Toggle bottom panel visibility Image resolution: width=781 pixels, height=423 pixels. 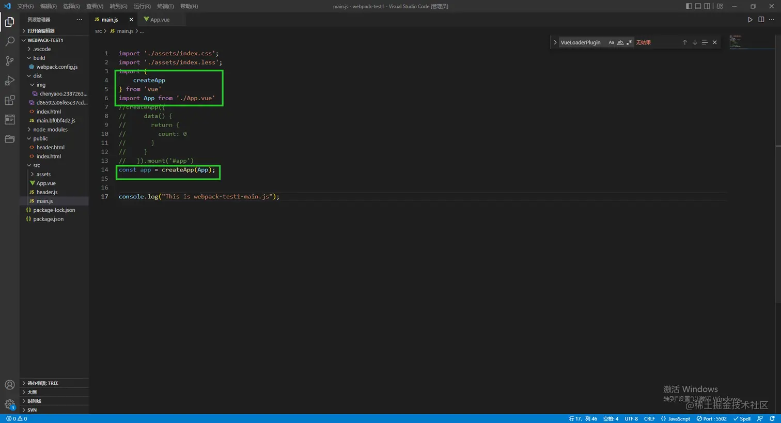698,6
